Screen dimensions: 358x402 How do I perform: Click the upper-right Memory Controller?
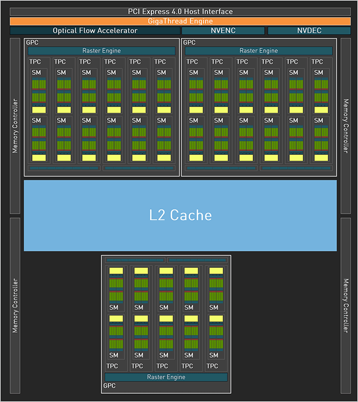(x=345, y=126)
